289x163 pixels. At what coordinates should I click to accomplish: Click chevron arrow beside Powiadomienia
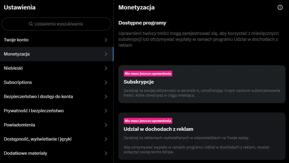pyautogui.click(x=106, y=125)
